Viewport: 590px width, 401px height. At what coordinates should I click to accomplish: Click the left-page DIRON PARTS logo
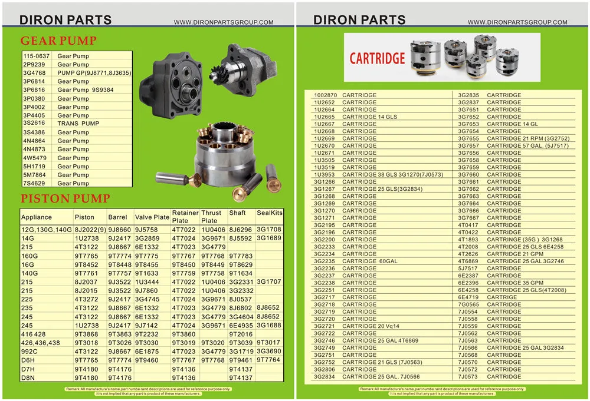65,19
